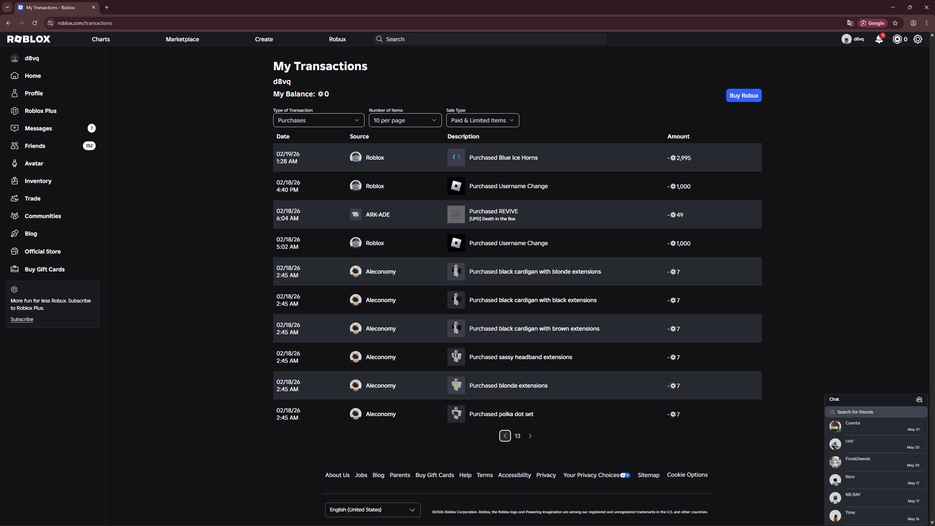Screen dimensions: 935x526
Task: Go to previous transactions page
Action: click(x=505, y=436)
